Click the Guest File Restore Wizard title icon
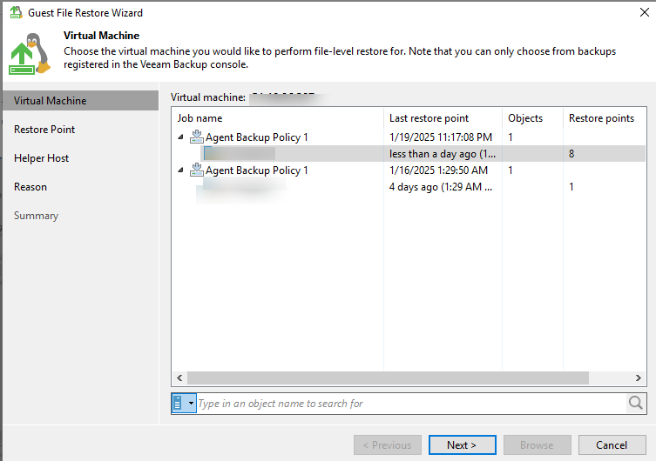656x461 pixels. pyautogui.click(x=15, y=13)
